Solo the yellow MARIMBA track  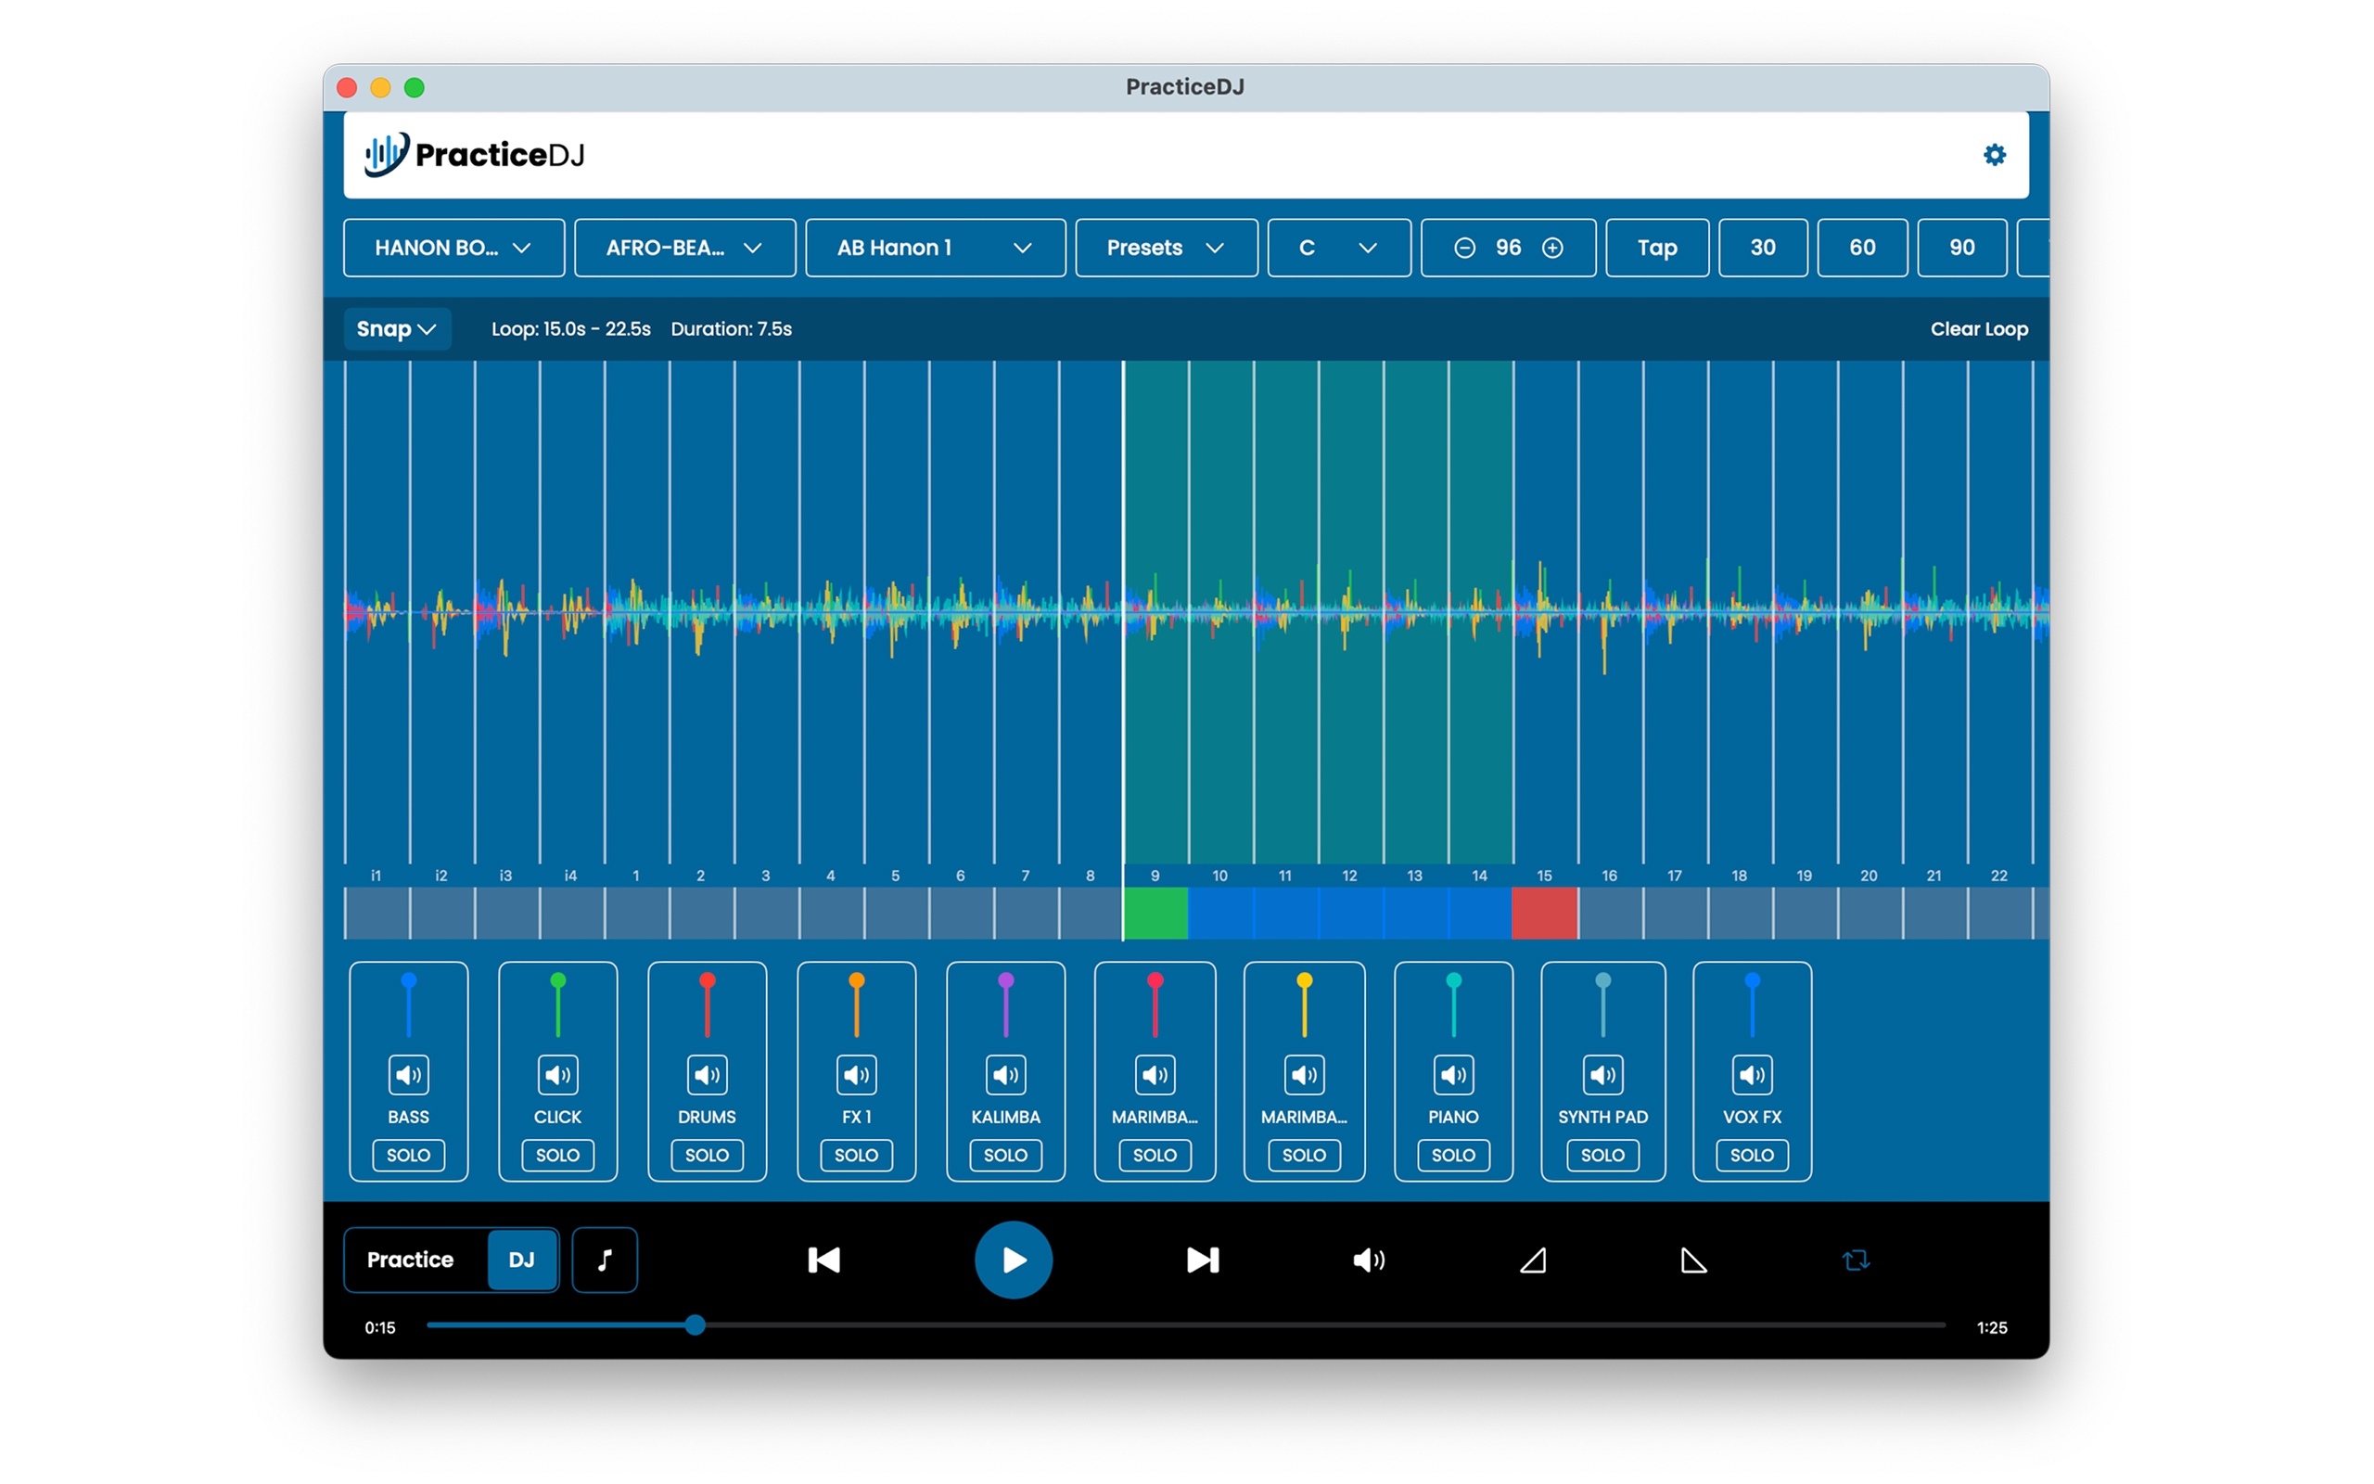click(1304, 1156)
